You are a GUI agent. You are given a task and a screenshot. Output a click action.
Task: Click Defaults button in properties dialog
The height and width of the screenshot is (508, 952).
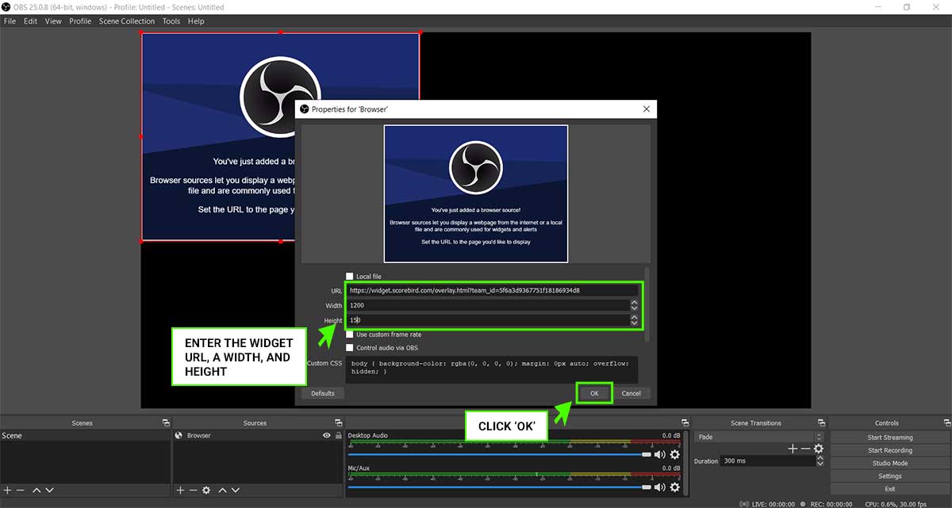(x=322, y=393)
